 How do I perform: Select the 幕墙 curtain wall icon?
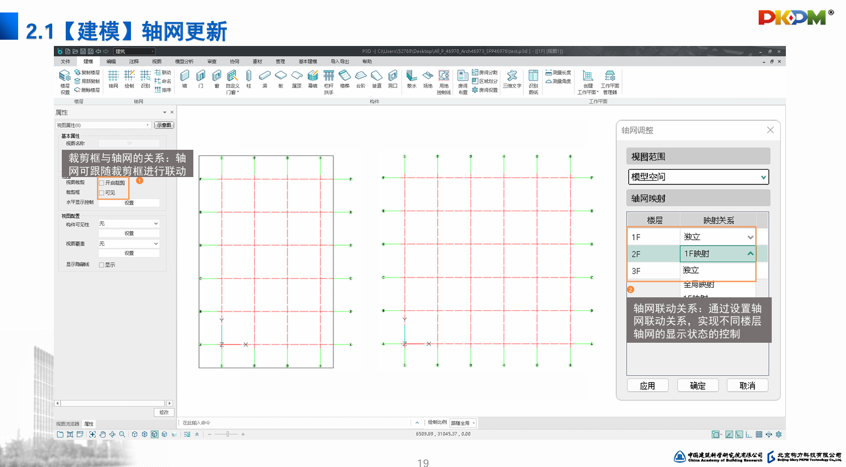[x=312, y=78]
